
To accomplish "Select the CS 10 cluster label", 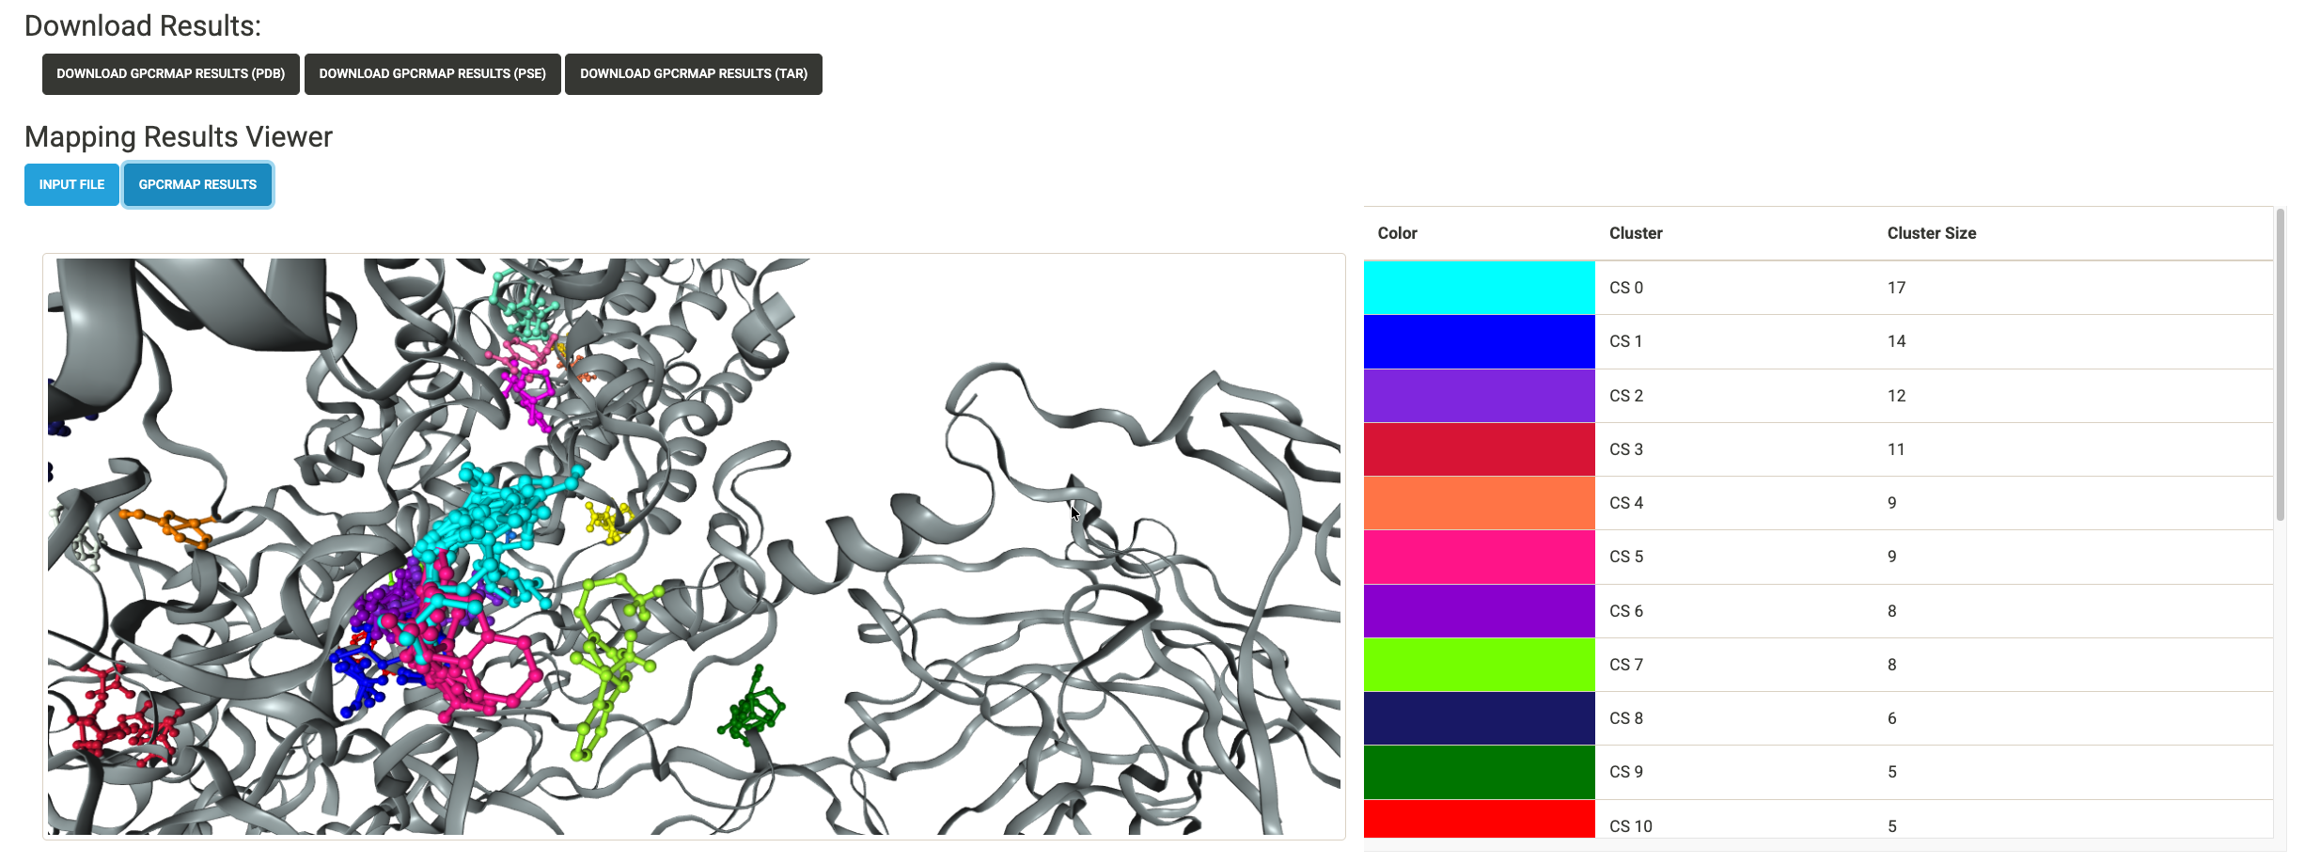I will [x=1631, y=826].
